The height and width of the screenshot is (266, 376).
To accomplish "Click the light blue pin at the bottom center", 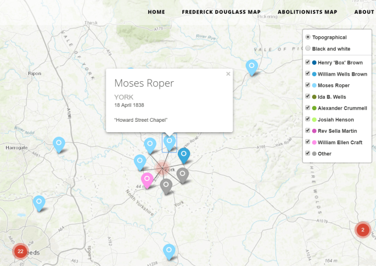I will click(169, 251).
